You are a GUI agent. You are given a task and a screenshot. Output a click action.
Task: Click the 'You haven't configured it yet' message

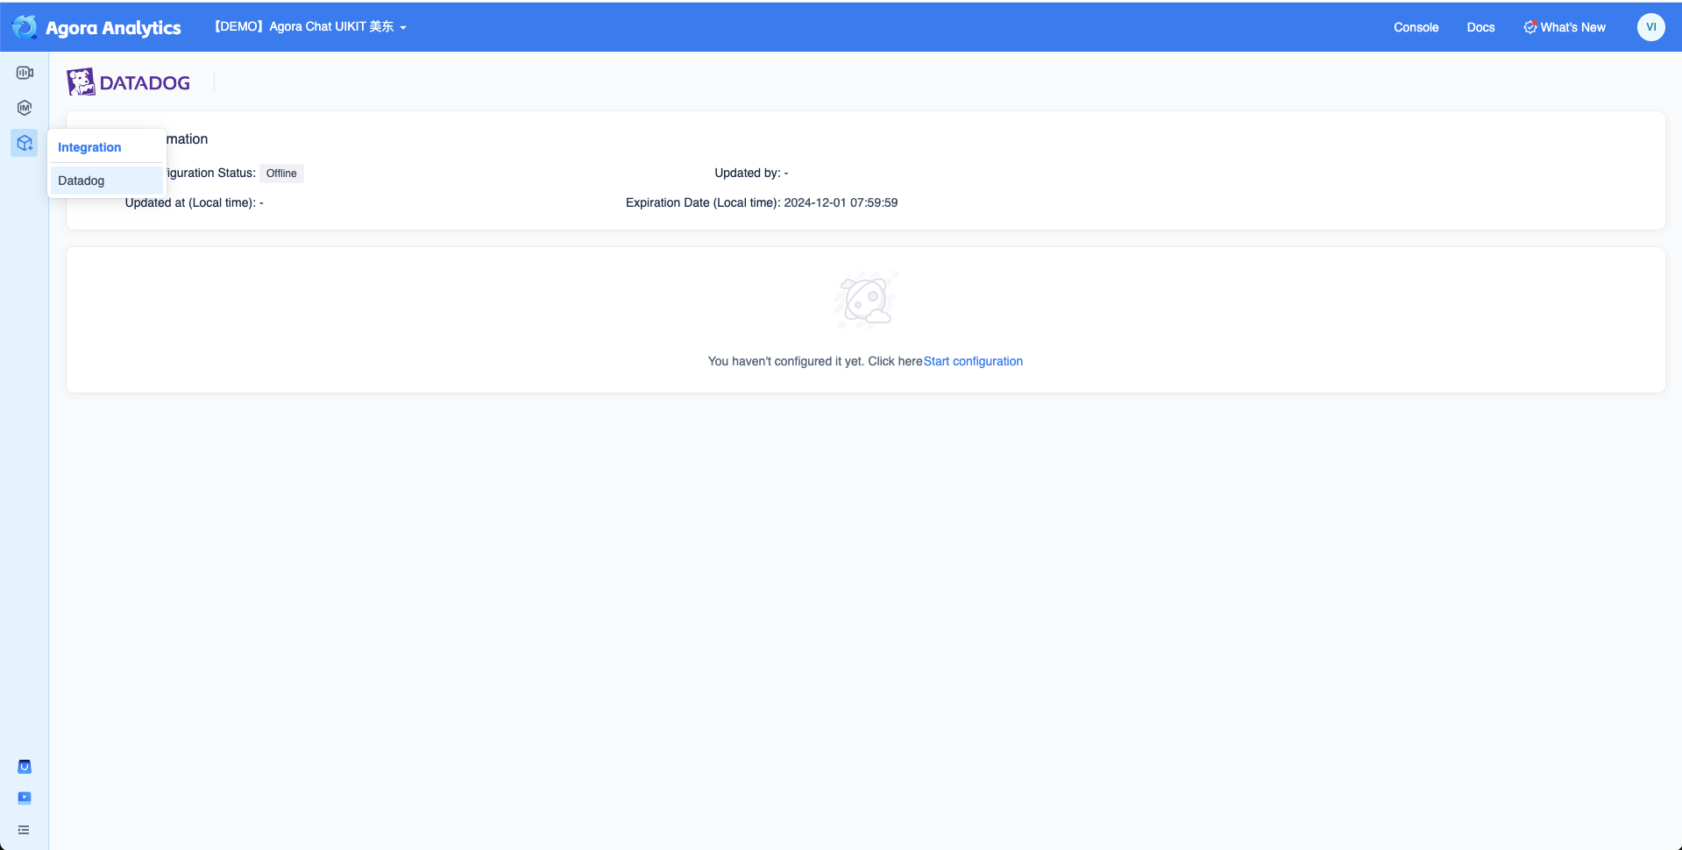(x=814, y=361)
